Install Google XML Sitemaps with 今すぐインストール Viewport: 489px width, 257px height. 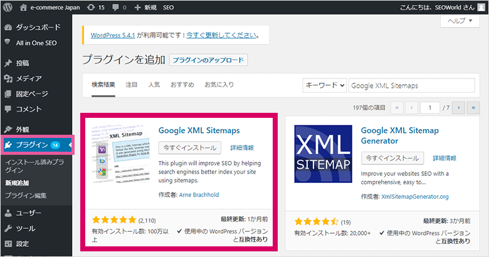click(189, 148)
